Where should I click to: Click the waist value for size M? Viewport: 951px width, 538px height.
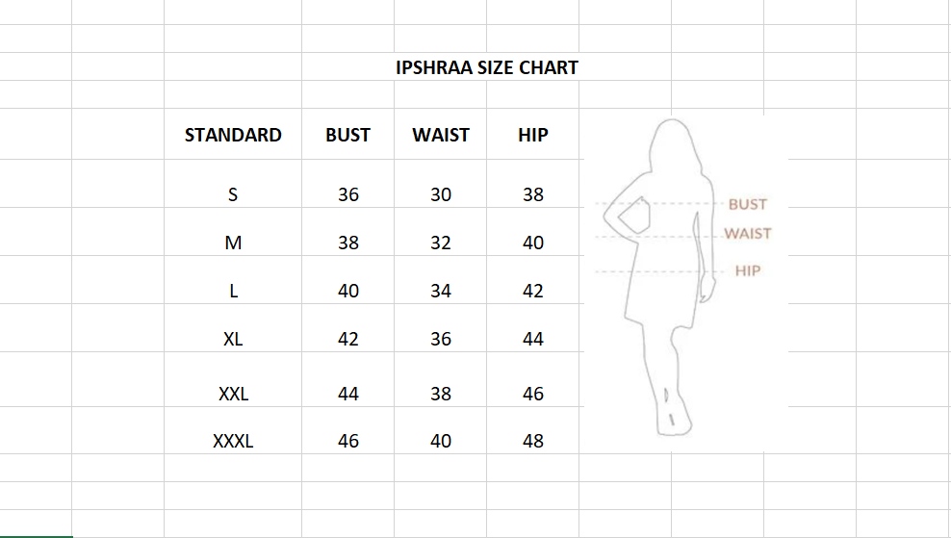441,243
